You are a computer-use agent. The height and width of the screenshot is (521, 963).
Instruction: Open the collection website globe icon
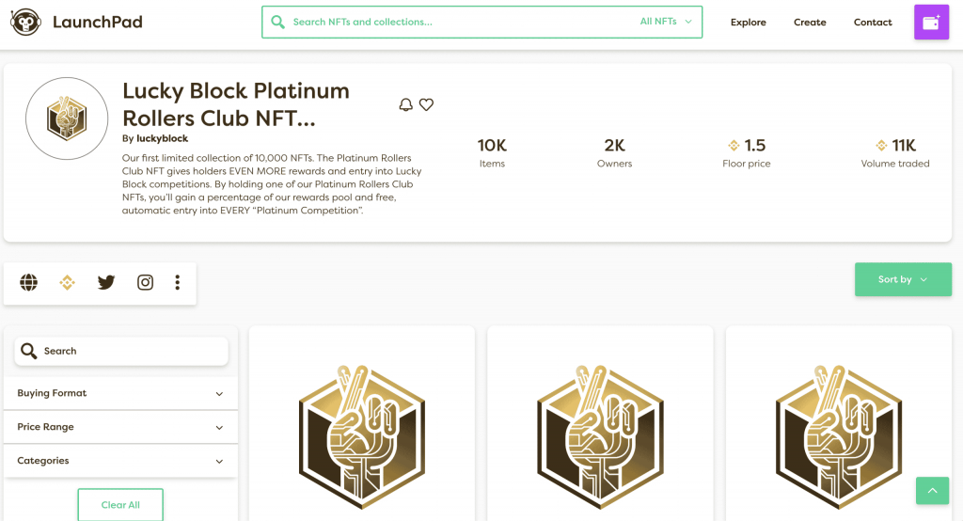[28, 283]
